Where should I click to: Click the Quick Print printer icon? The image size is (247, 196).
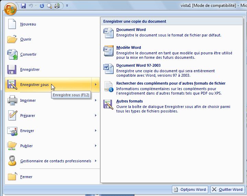click(x=57, y=6)
